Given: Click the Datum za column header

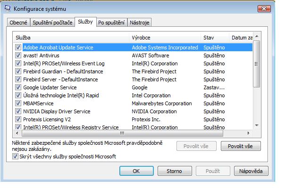Looking at the screenshot, I should pyautogui.click(x=241, y=38).
